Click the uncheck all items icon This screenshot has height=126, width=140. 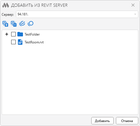(31, 24)
